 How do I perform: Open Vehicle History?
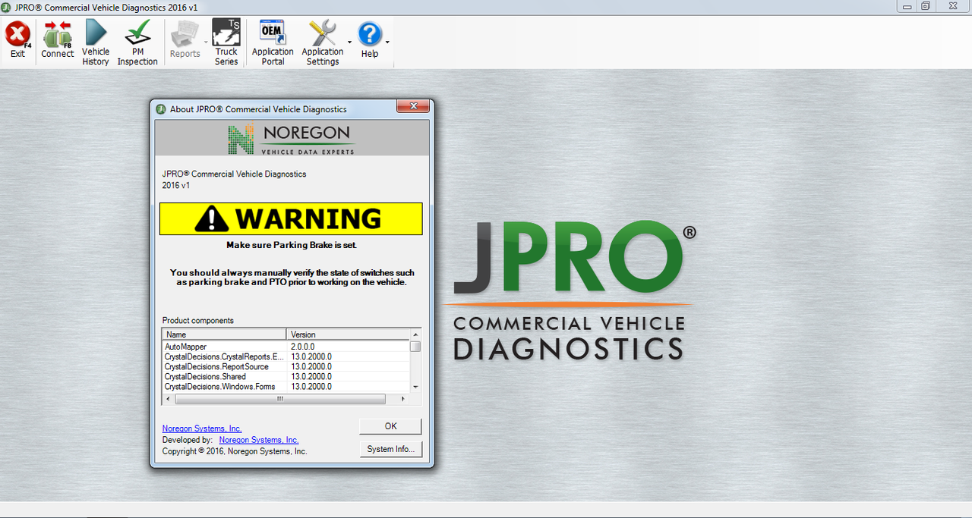point(96,42)
